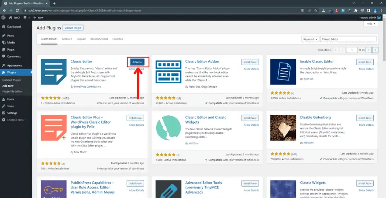Open the WordPress logo menu in admin bar
This screenshot has width=386, height=198.
coord(4,18)
